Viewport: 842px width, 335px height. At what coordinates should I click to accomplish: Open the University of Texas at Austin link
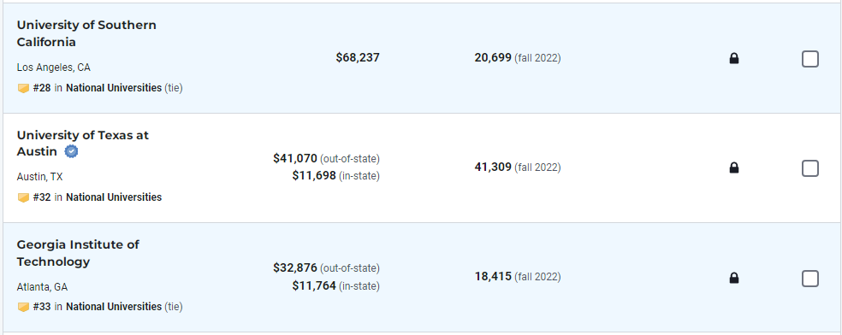pyautogui.click(x=83, y=143)
